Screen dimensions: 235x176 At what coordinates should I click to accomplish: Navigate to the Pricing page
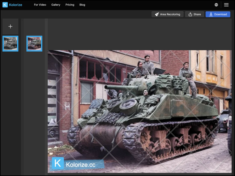pyautogui.click(x=70, y=5)
